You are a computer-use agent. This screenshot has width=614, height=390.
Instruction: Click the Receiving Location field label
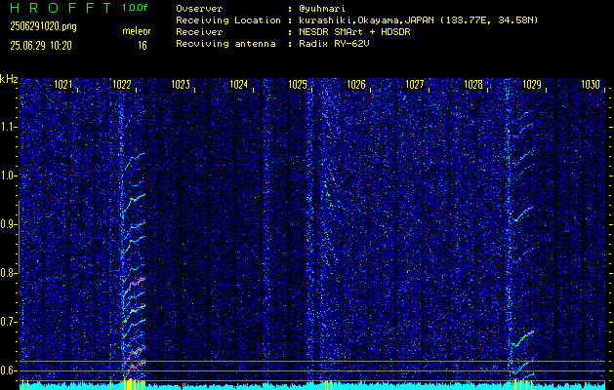228,20
